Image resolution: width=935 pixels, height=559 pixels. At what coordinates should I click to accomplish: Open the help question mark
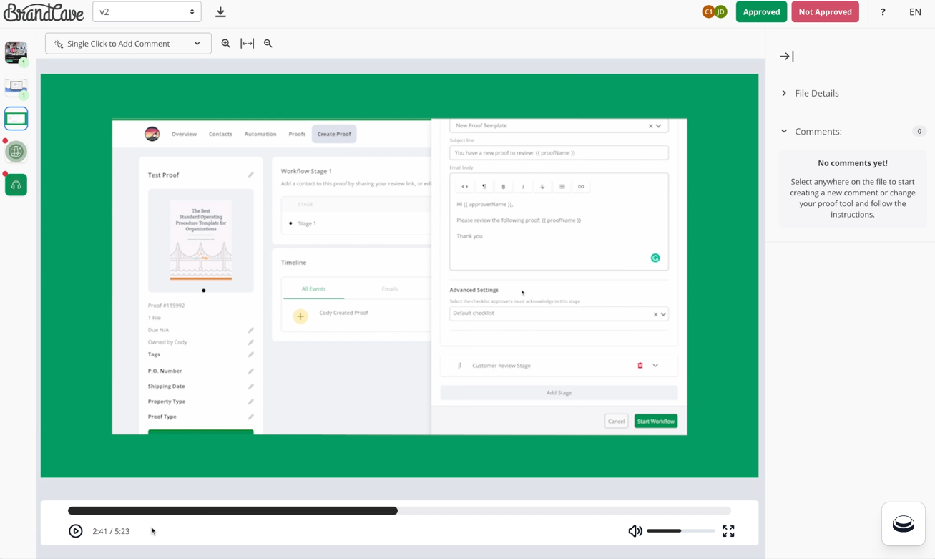coord(883,12)
